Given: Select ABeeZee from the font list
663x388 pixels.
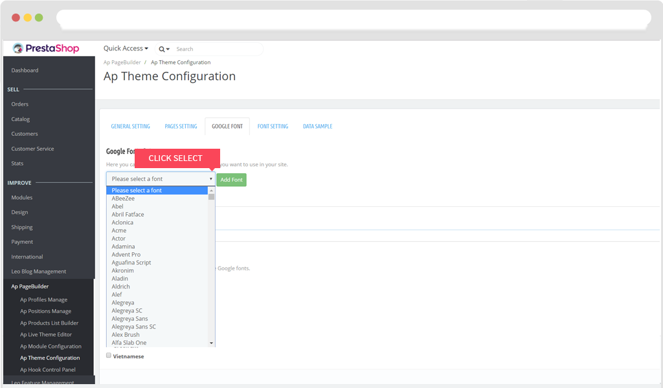Looking at the screenshot, I should [157, 199].
